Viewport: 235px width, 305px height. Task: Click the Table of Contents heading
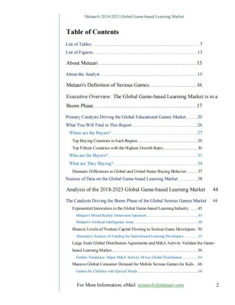[93, 32]
